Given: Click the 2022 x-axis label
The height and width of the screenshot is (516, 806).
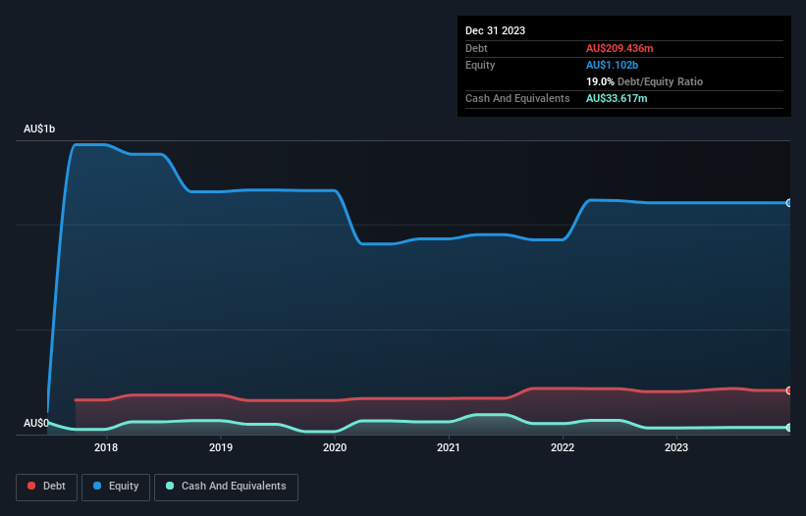Looking at the screenshot, I should click(563, 447).
